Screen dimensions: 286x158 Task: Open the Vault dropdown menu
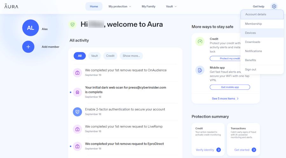[171, 6]
